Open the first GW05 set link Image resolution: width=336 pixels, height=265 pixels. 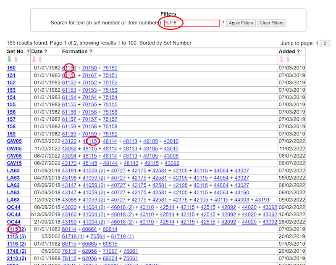point(13,141)
